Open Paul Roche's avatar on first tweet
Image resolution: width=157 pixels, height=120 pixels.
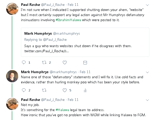click(x=12, y=9)
